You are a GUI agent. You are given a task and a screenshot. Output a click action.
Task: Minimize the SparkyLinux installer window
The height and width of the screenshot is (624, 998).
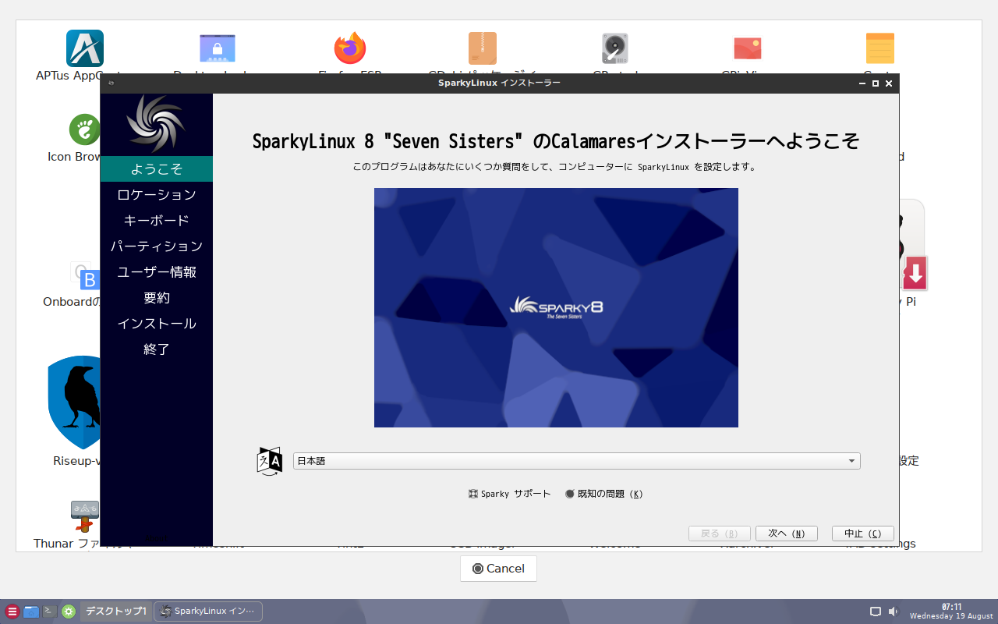pos(863,83)
